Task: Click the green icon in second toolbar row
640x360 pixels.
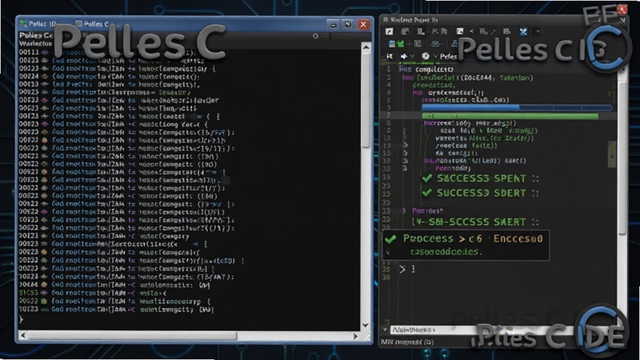Action: click(x=401, y=44)
